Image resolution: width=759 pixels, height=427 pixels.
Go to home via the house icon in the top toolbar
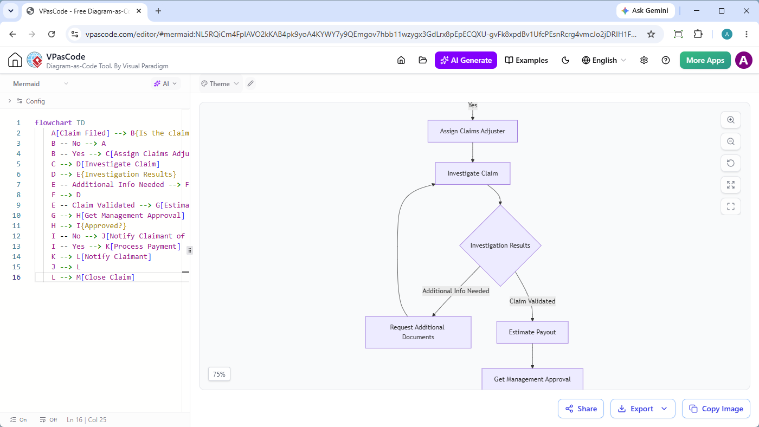(401, 60)
